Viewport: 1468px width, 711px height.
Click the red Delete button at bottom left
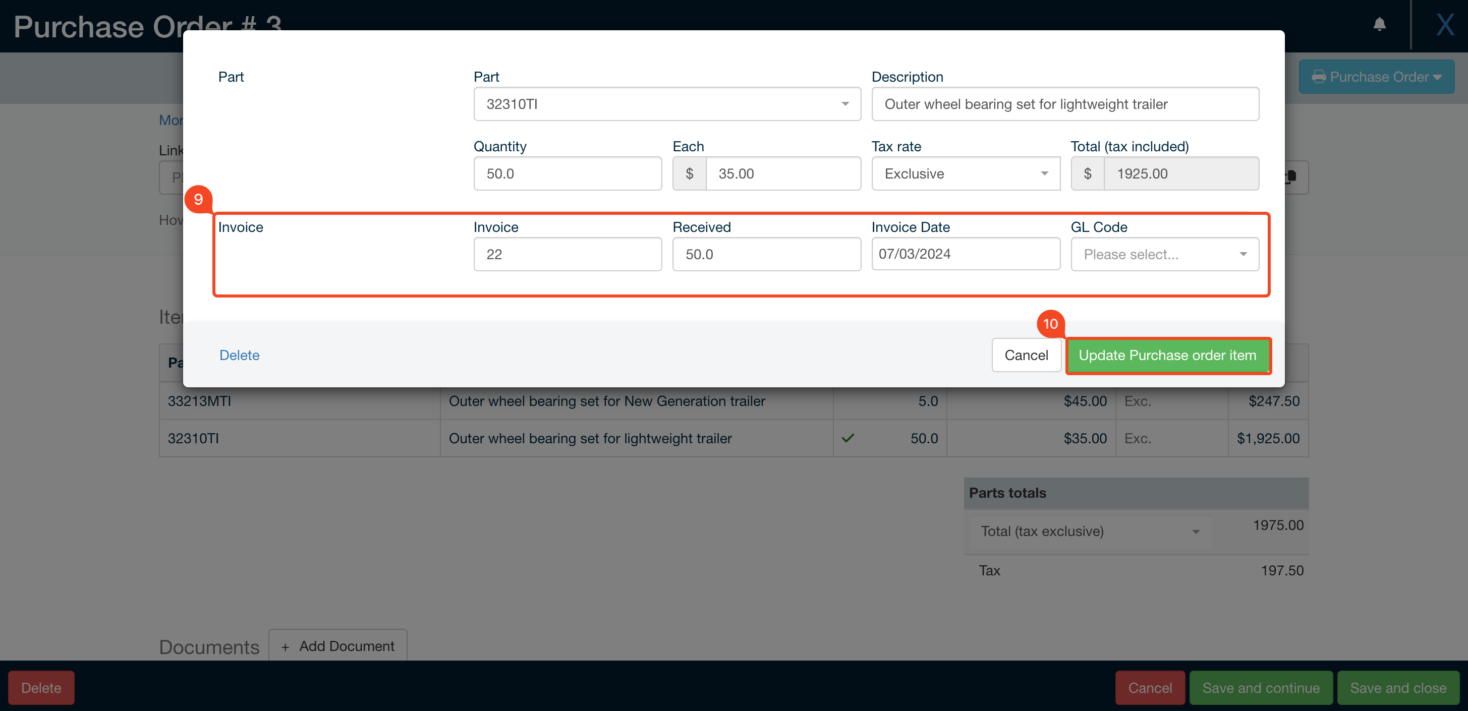(40, 688)
